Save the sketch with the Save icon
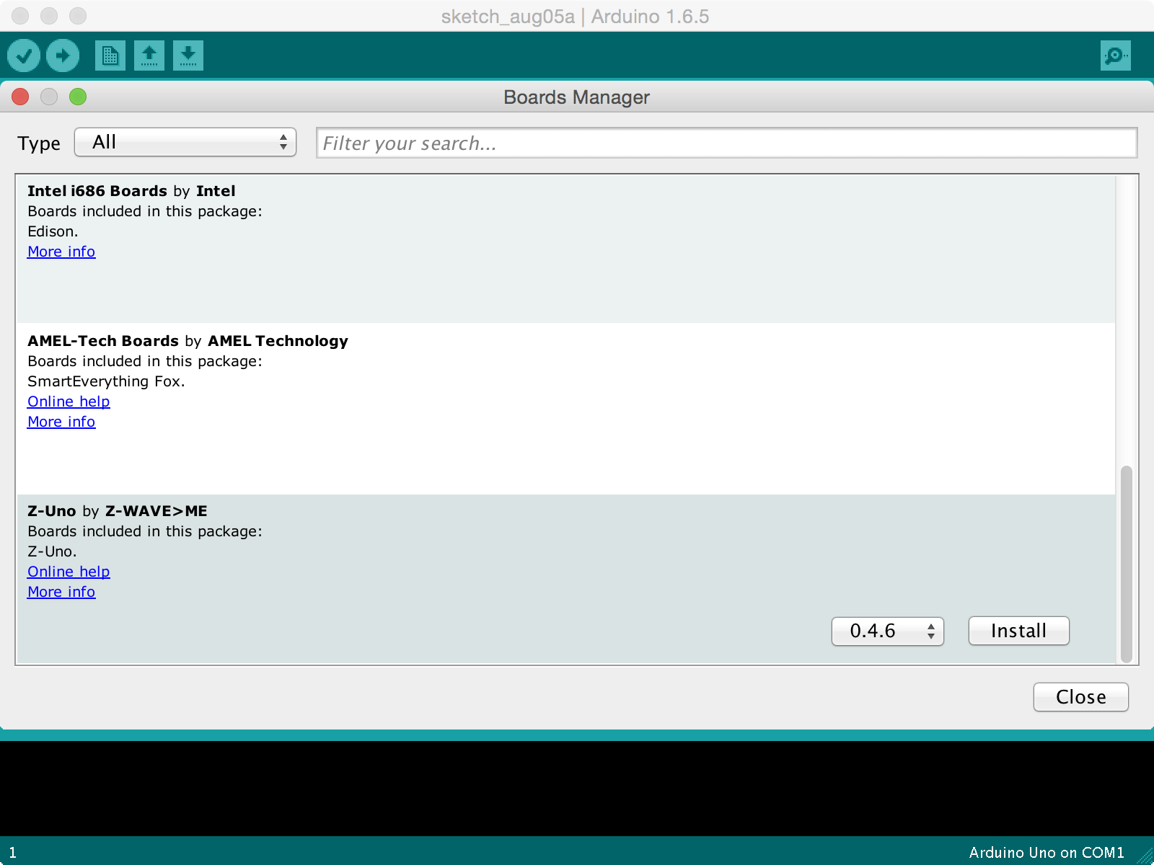Screen dimensions: 1154x865 point(188,56)
